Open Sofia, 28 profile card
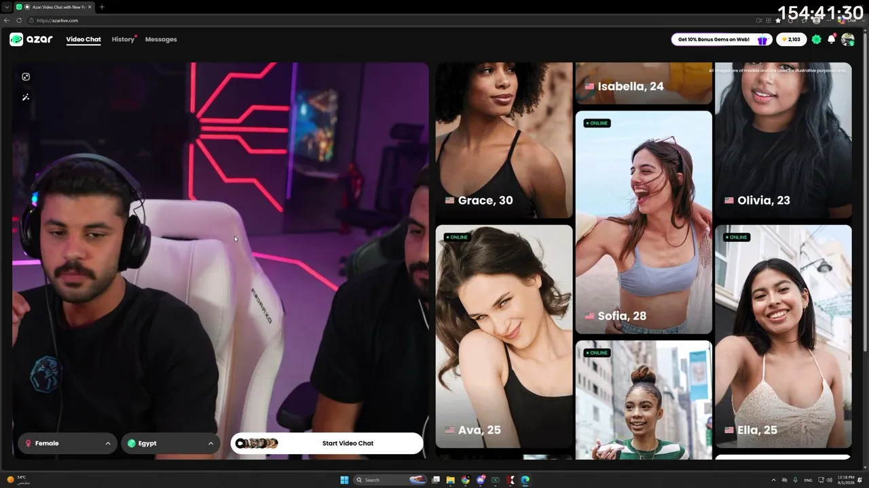Image resolution: width=869 pixels, height=488 pixels. 644,222
